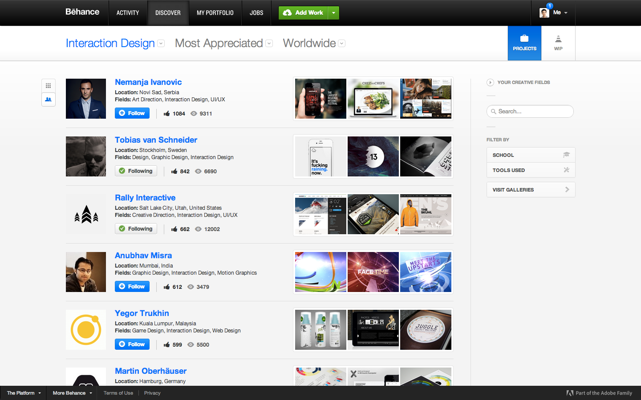Switch to grid view icon
This screenshot has height=400, width=641.
49,85
